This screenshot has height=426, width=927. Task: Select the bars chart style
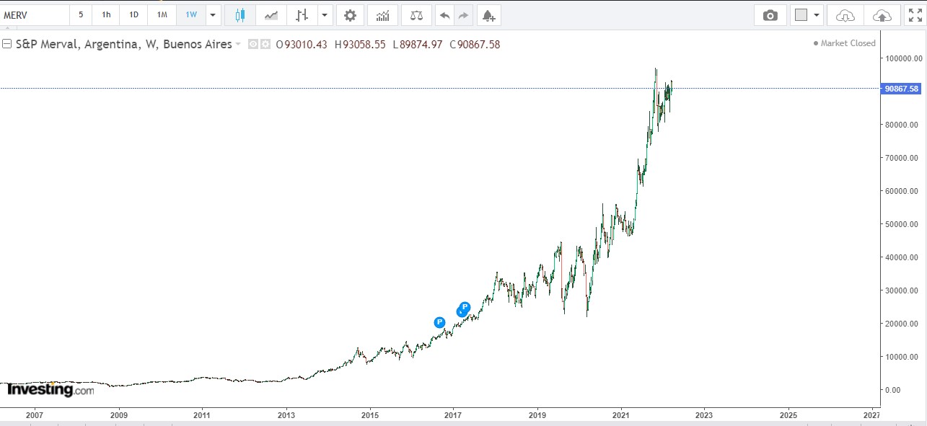pos(302,14)
